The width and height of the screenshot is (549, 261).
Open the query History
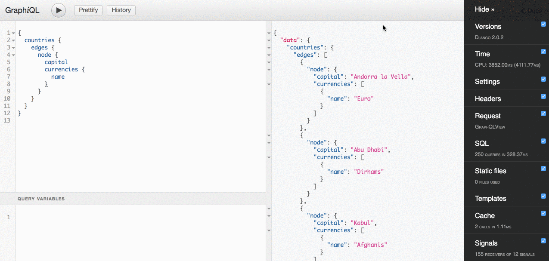click(121, 10)
